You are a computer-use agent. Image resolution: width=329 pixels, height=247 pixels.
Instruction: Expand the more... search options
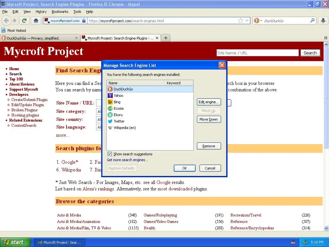pyautogui.click(x=63, y=135)
